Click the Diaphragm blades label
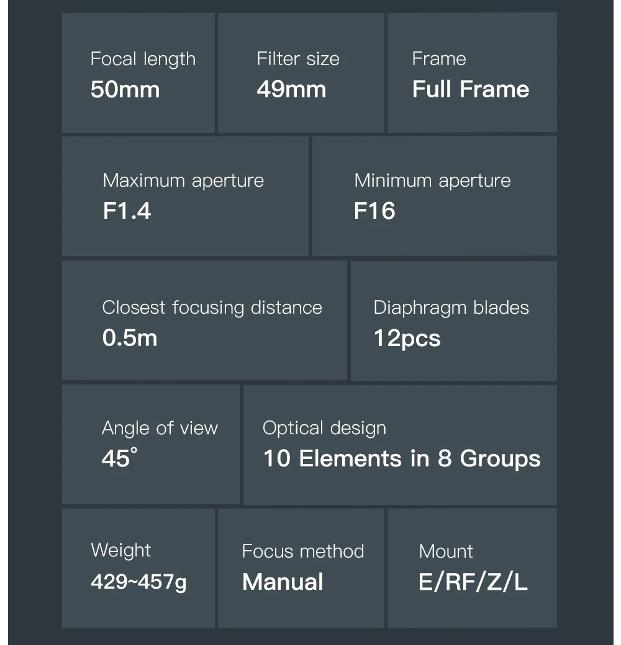Image resolution: width=621 pixels, height=645 pixels. (451, 308)
